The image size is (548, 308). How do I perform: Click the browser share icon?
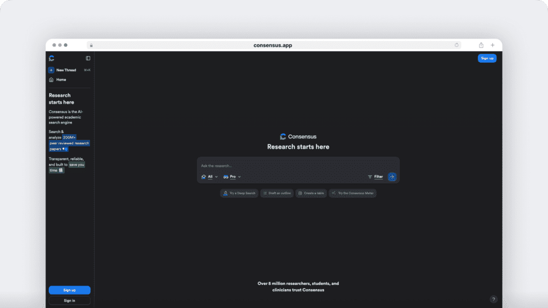tap(481, 45)
